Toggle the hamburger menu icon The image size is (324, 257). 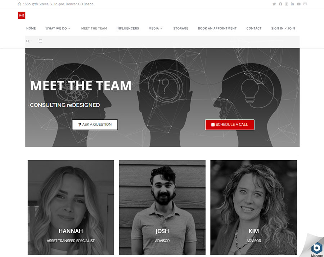click(40, 41)
